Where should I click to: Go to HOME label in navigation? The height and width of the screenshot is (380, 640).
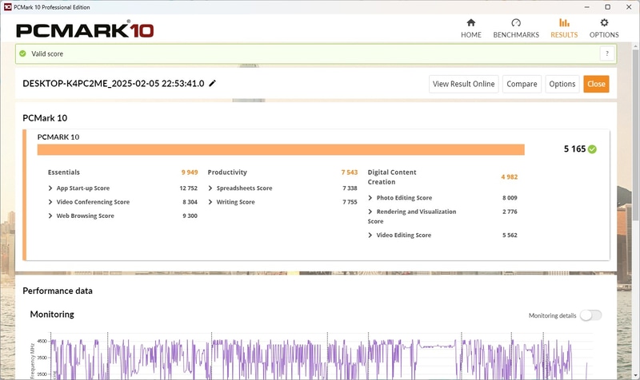pyautogui.click(x=471, y=35)
